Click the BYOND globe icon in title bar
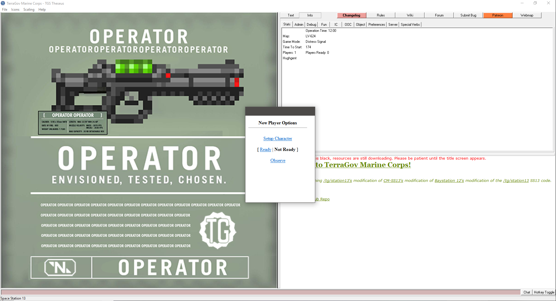The image size is (556, 301). (x=3, y=3)
